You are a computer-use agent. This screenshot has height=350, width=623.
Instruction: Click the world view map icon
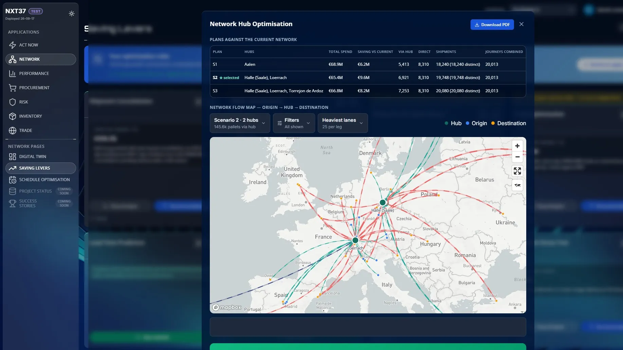click(x=517, y=185)
